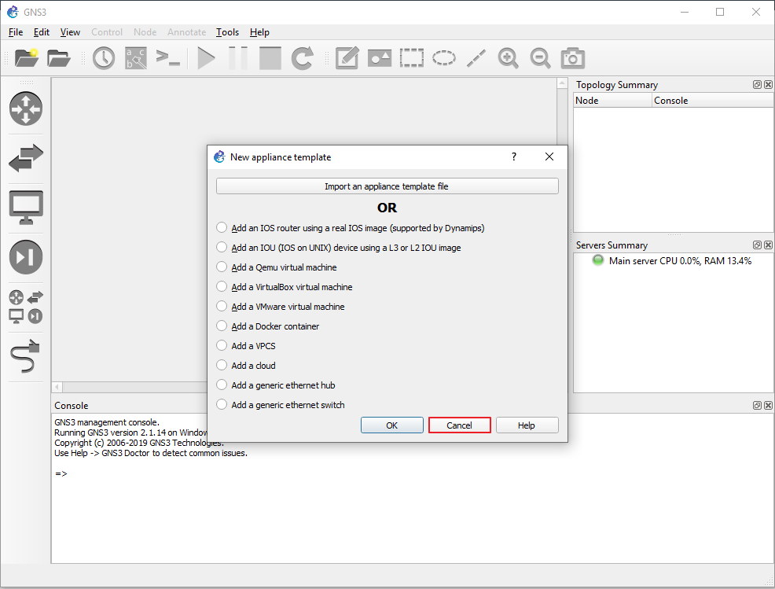
Task: Select Add an IOU device option
Action: tap(339, 247)
